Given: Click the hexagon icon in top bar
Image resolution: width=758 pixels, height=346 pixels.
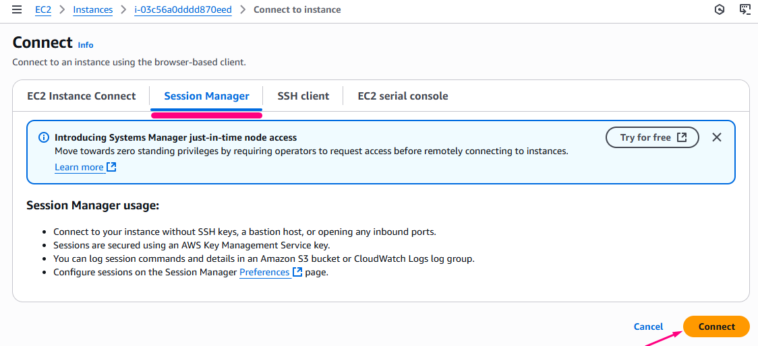Looking at the screenshot, I should [x=720, y=10].
